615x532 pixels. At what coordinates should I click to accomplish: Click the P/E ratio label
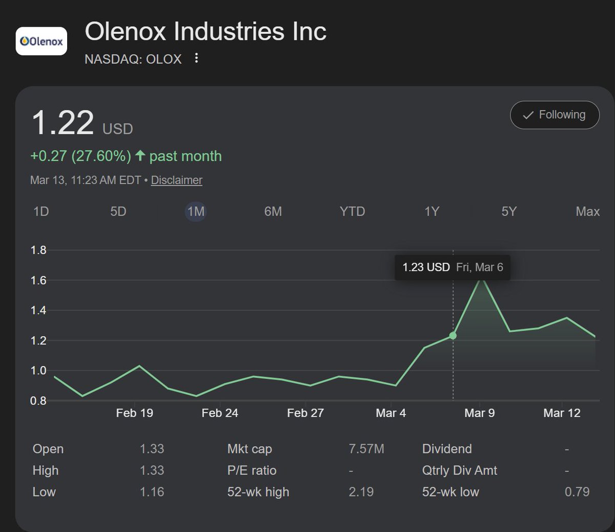pos(252,471)
